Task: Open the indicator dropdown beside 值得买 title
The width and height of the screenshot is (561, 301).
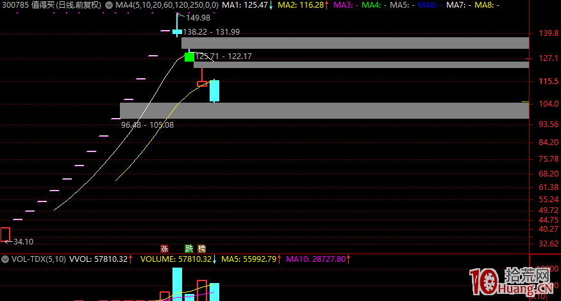Action: [109, 5]
